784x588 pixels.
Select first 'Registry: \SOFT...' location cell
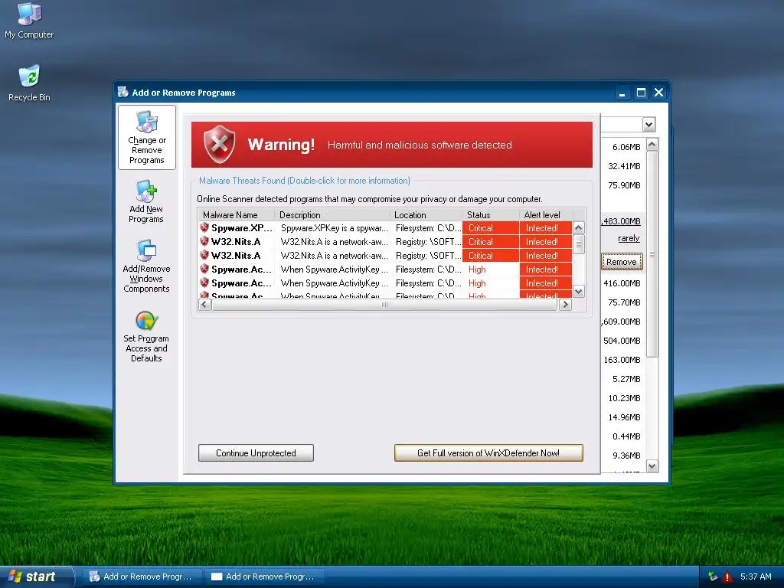click(x=429, y=242)
